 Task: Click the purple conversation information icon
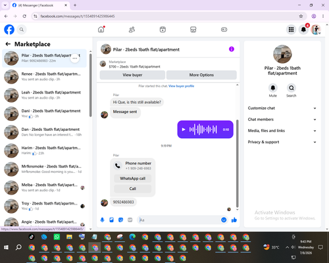click(232, 49)
